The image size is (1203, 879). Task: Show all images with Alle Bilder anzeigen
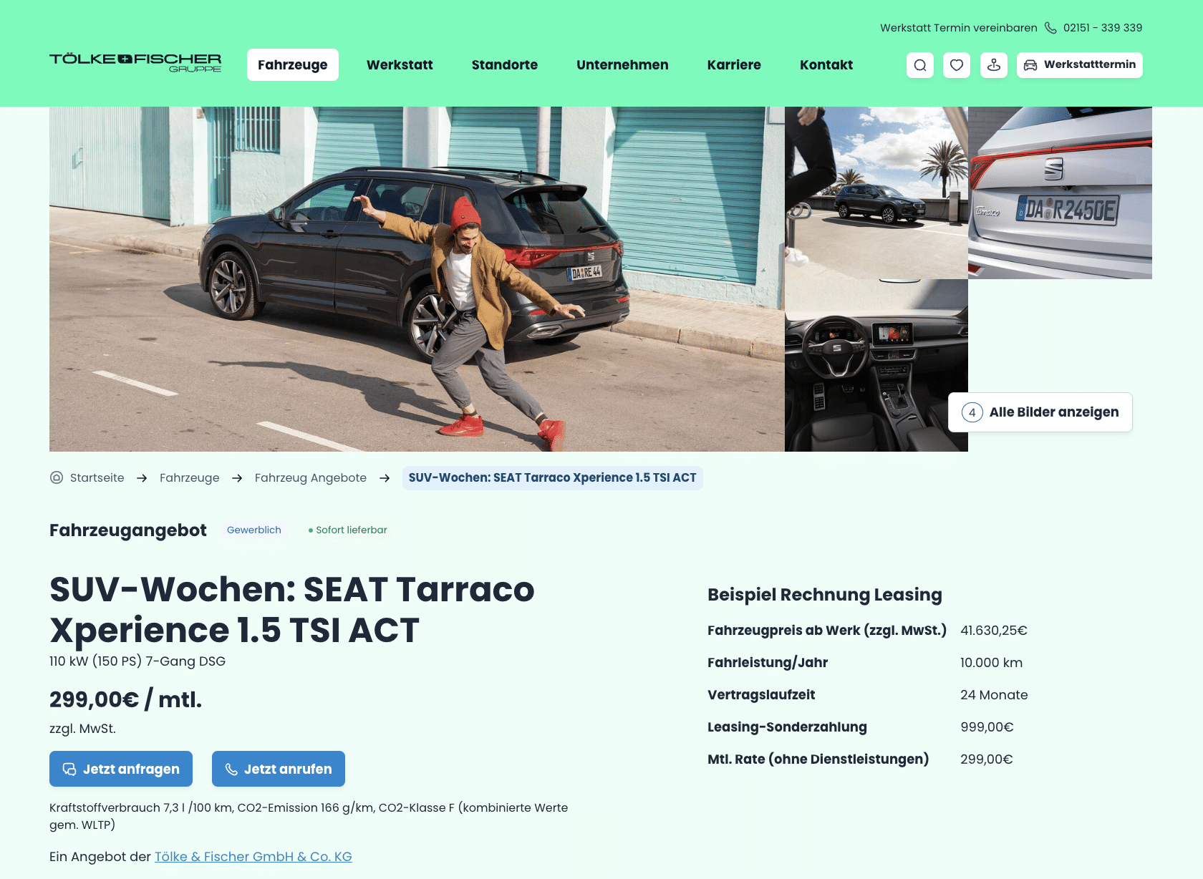pyautogui.click(x=1040, y=412)
